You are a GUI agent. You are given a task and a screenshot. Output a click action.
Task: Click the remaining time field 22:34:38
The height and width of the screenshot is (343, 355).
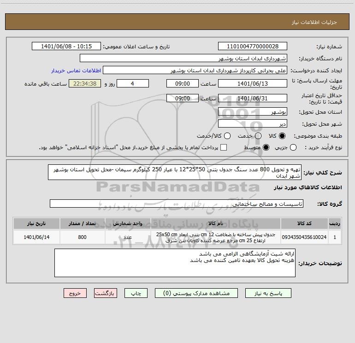tap(85, 83)
